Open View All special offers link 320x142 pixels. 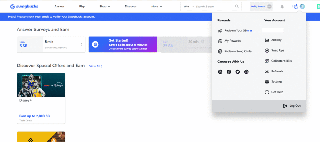96,66
